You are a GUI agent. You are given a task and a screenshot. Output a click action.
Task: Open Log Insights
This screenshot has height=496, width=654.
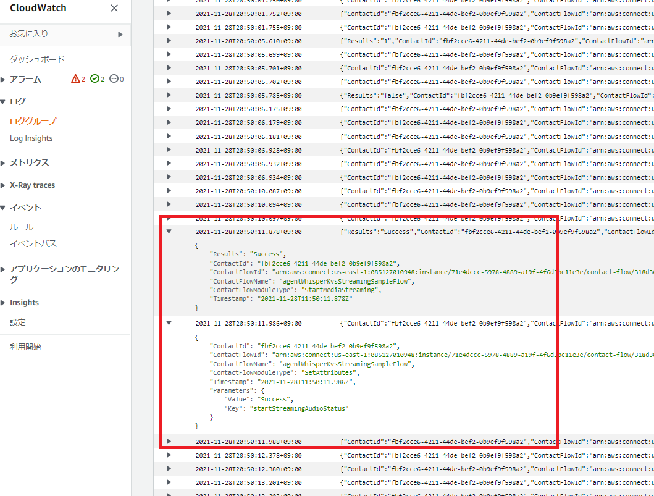31,138
